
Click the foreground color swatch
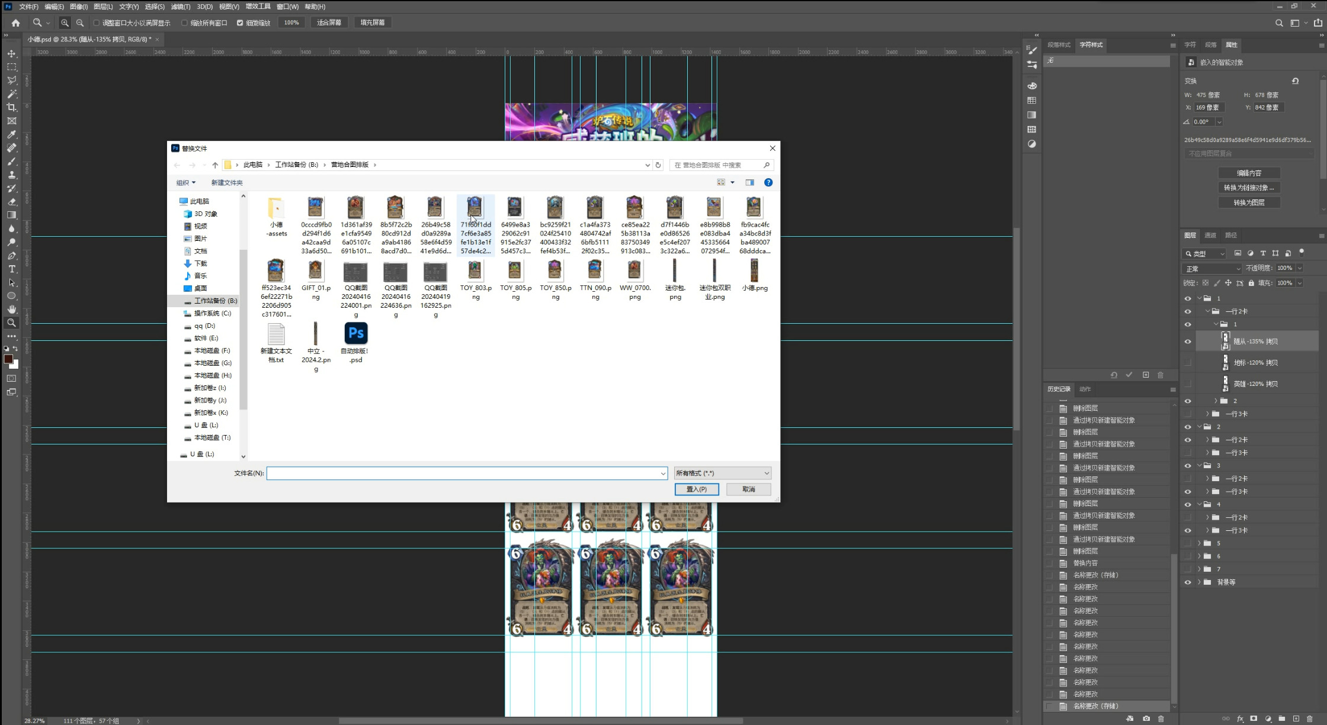click(8, 359)
